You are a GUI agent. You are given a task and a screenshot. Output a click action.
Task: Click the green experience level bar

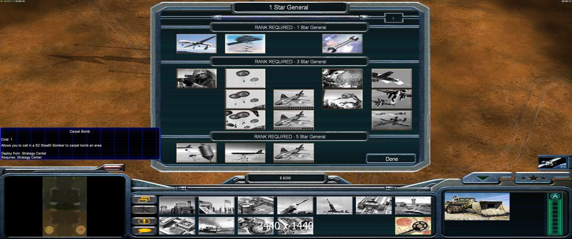555,217
